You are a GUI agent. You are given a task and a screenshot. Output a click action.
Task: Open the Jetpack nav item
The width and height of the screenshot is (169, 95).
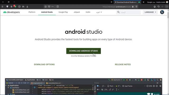[77, 12]
